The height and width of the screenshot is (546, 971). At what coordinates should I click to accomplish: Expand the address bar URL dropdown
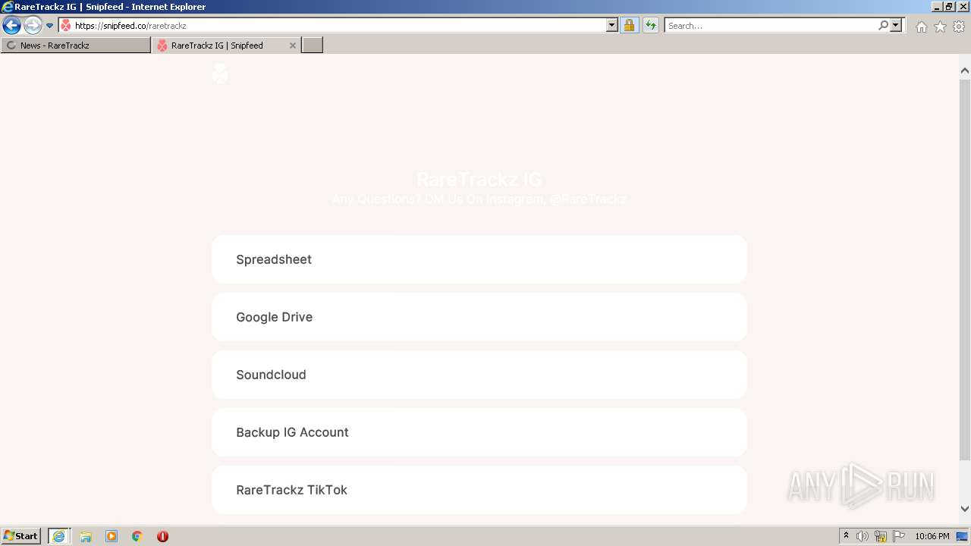(x=612, y=26)
